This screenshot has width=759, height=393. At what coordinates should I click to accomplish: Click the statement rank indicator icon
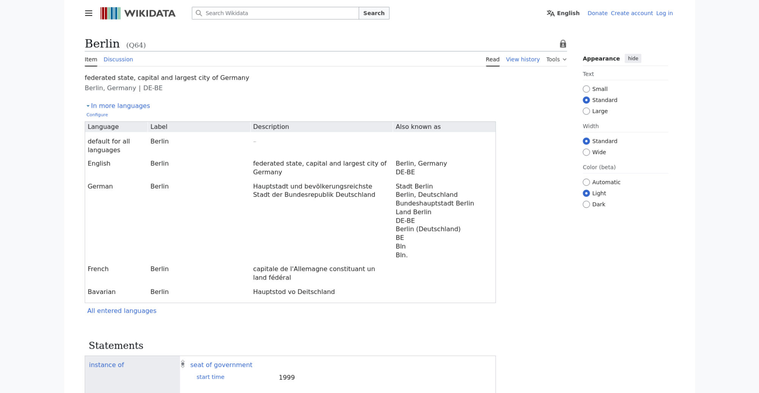(x=183, y=364)
